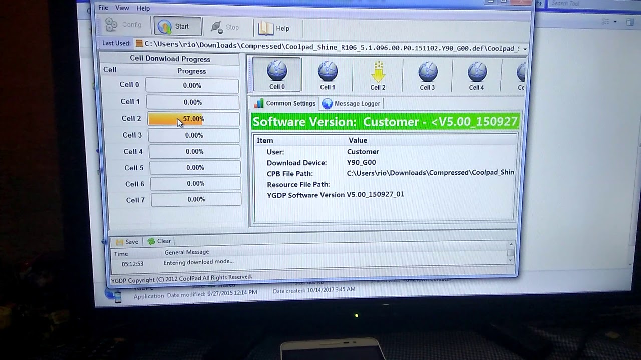The width and height of the screenshot is (641, 360).
Task: Click the Cell 5 progress bar
Action: point(195,167)
